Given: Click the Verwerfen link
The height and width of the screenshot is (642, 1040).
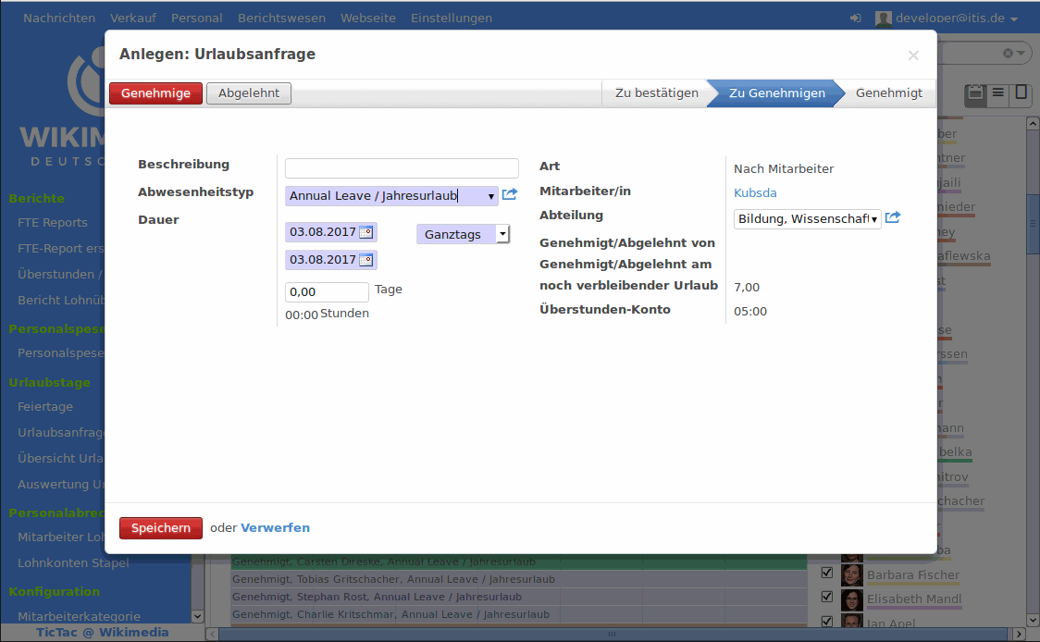Looking at the screenshot, I should click(275, 528).
